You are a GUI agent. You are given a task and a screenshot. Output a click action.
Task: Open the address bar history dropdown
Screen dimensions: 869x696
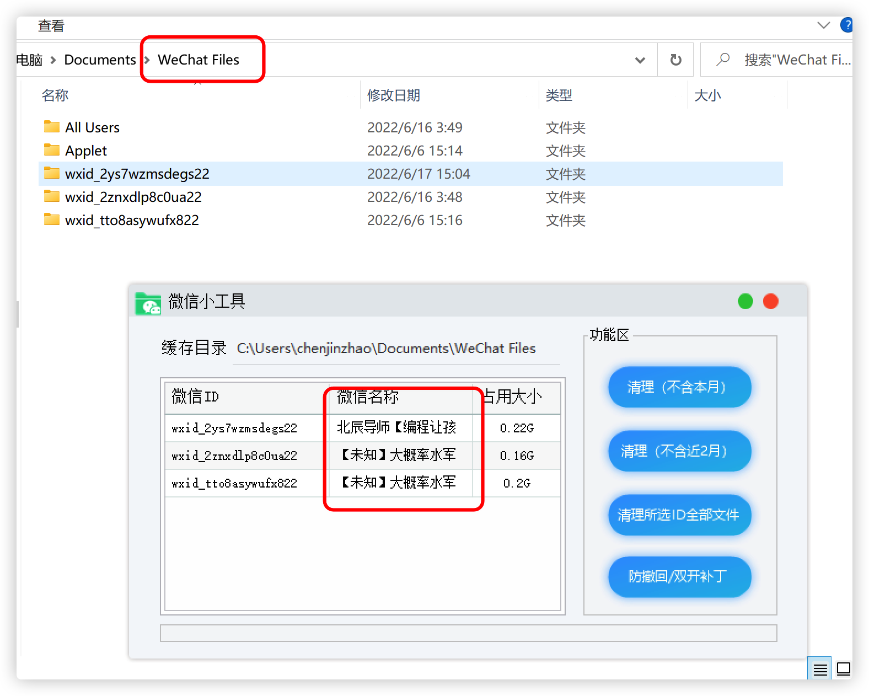coord(640,60)
